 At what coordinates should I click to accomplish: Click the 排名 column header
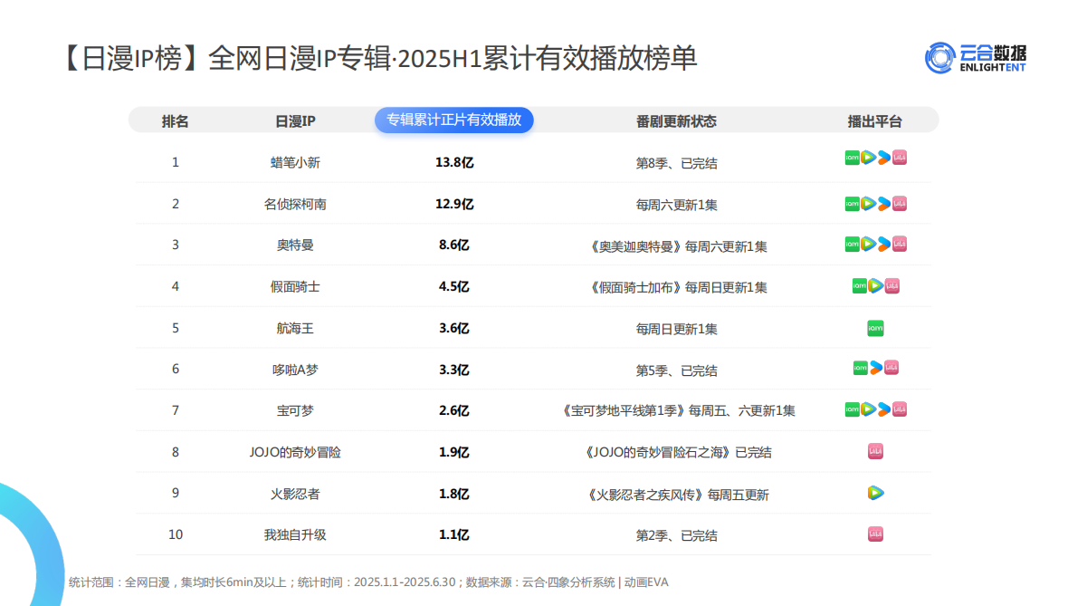pos(176,120)
